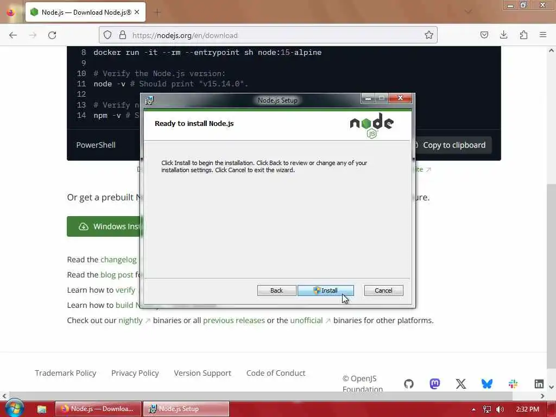
Task: Click the "node -v" code line
Action: 171,84
